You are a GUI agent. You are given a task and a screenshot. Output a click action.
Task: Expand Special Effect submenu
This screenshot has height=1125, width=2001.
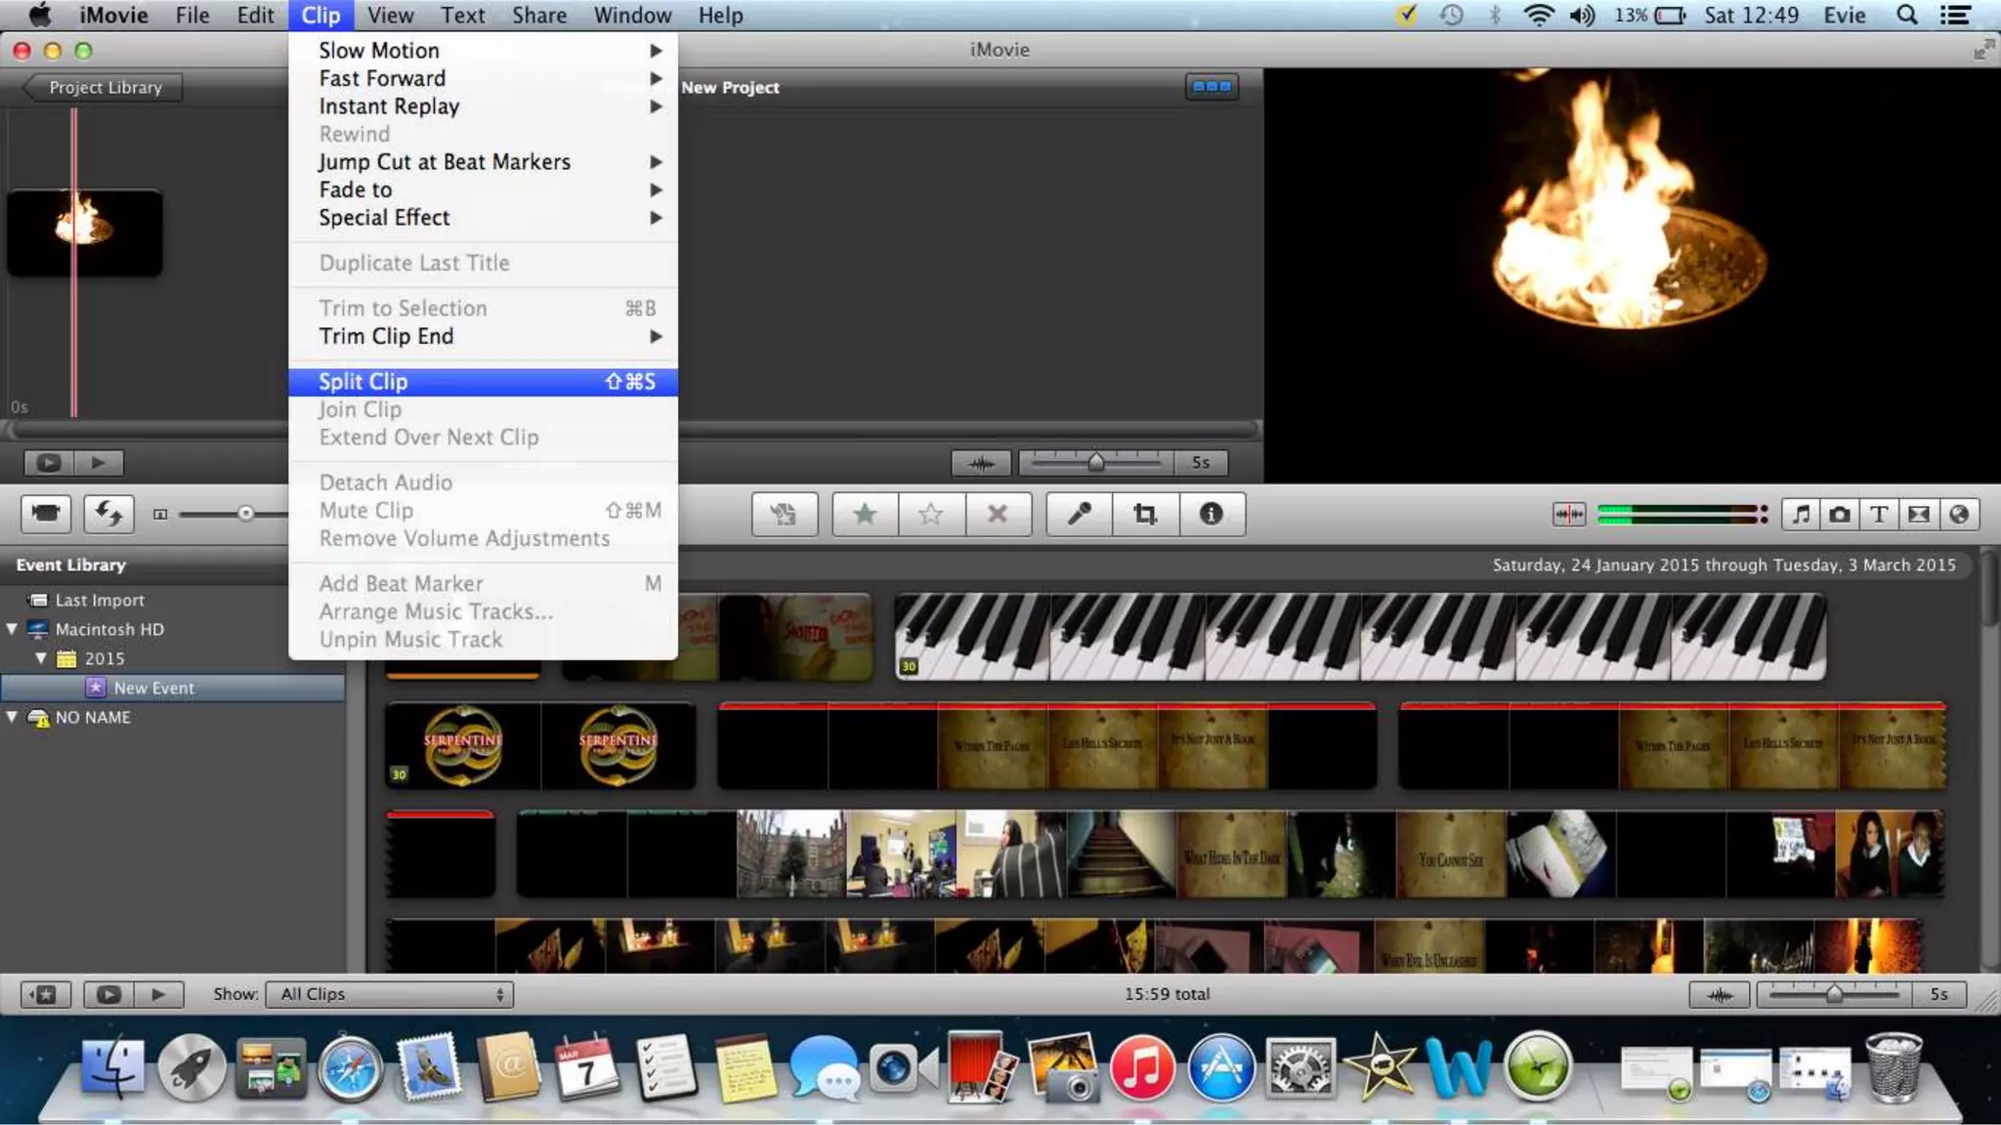483,218
